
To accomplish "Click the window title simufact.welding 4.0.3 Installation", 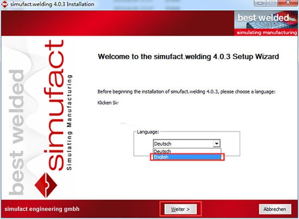I will 52,4.
